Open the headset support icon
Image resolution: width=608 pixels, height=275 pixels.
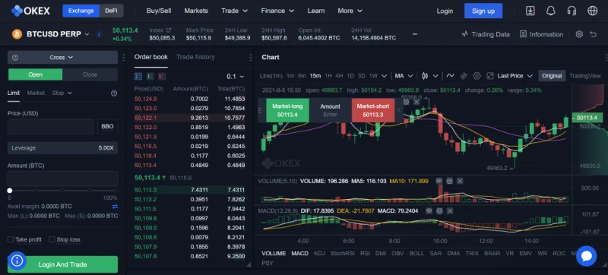[572, 11]
